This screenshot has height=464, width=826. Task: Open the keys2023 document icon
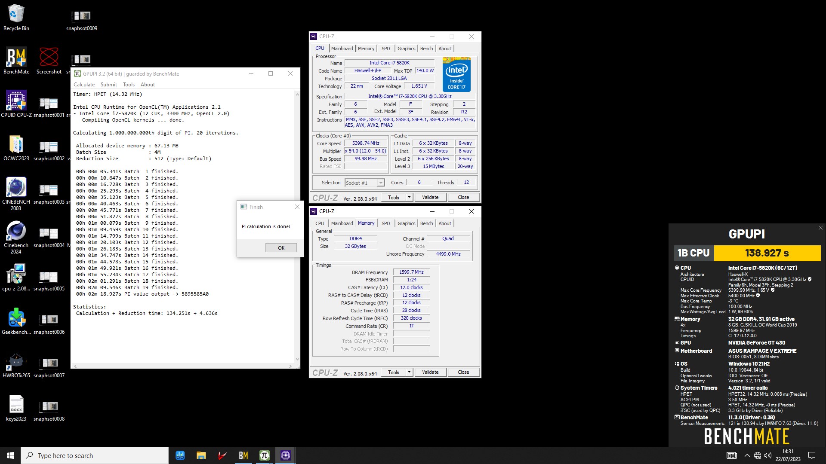(16, 408)
